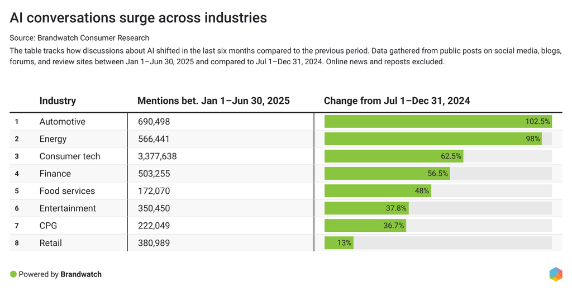Click the 380,989 Retail mentions value

[x=154, y=243]
